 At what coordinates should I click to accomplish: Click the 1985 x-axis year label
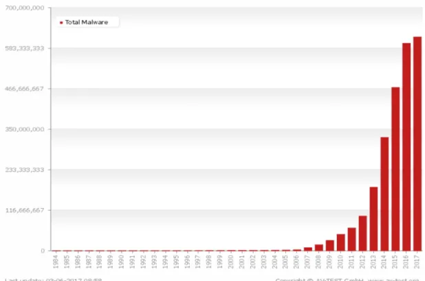pos(67,262)
